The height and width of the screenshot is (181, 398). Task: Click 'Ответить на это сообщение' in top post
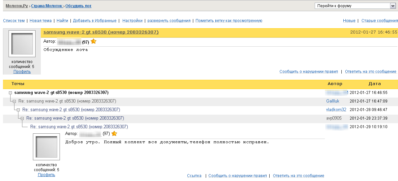click(x=370, y=72)
